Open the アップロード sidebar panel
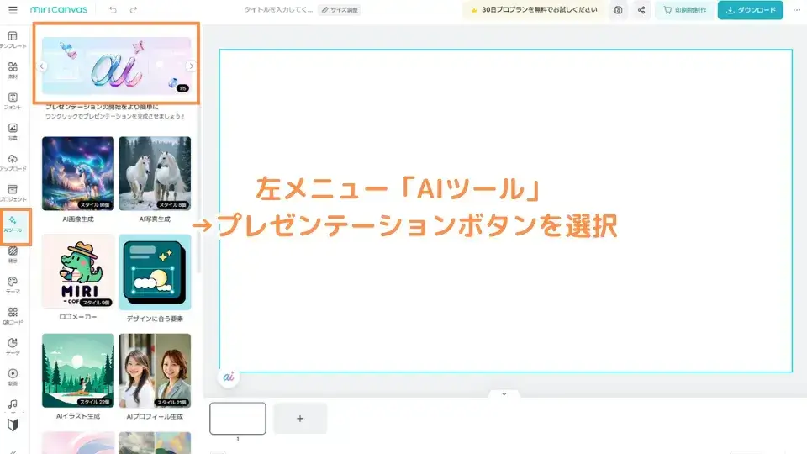This screenshot has width=807, height=454. click(x=13, y=162)
